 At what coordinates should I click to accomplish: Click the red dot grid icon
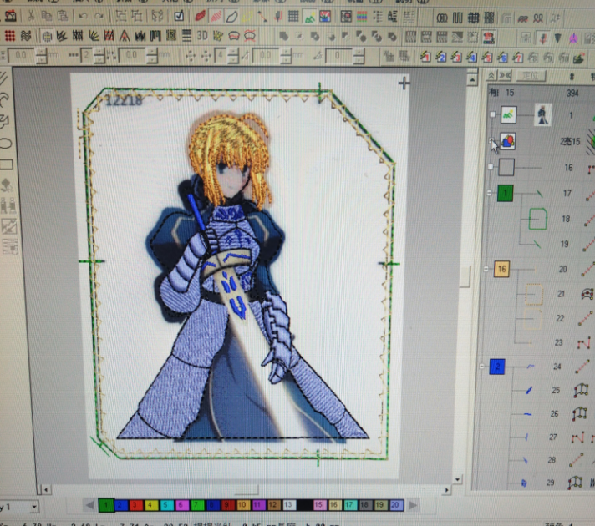[x=9, y=36]
